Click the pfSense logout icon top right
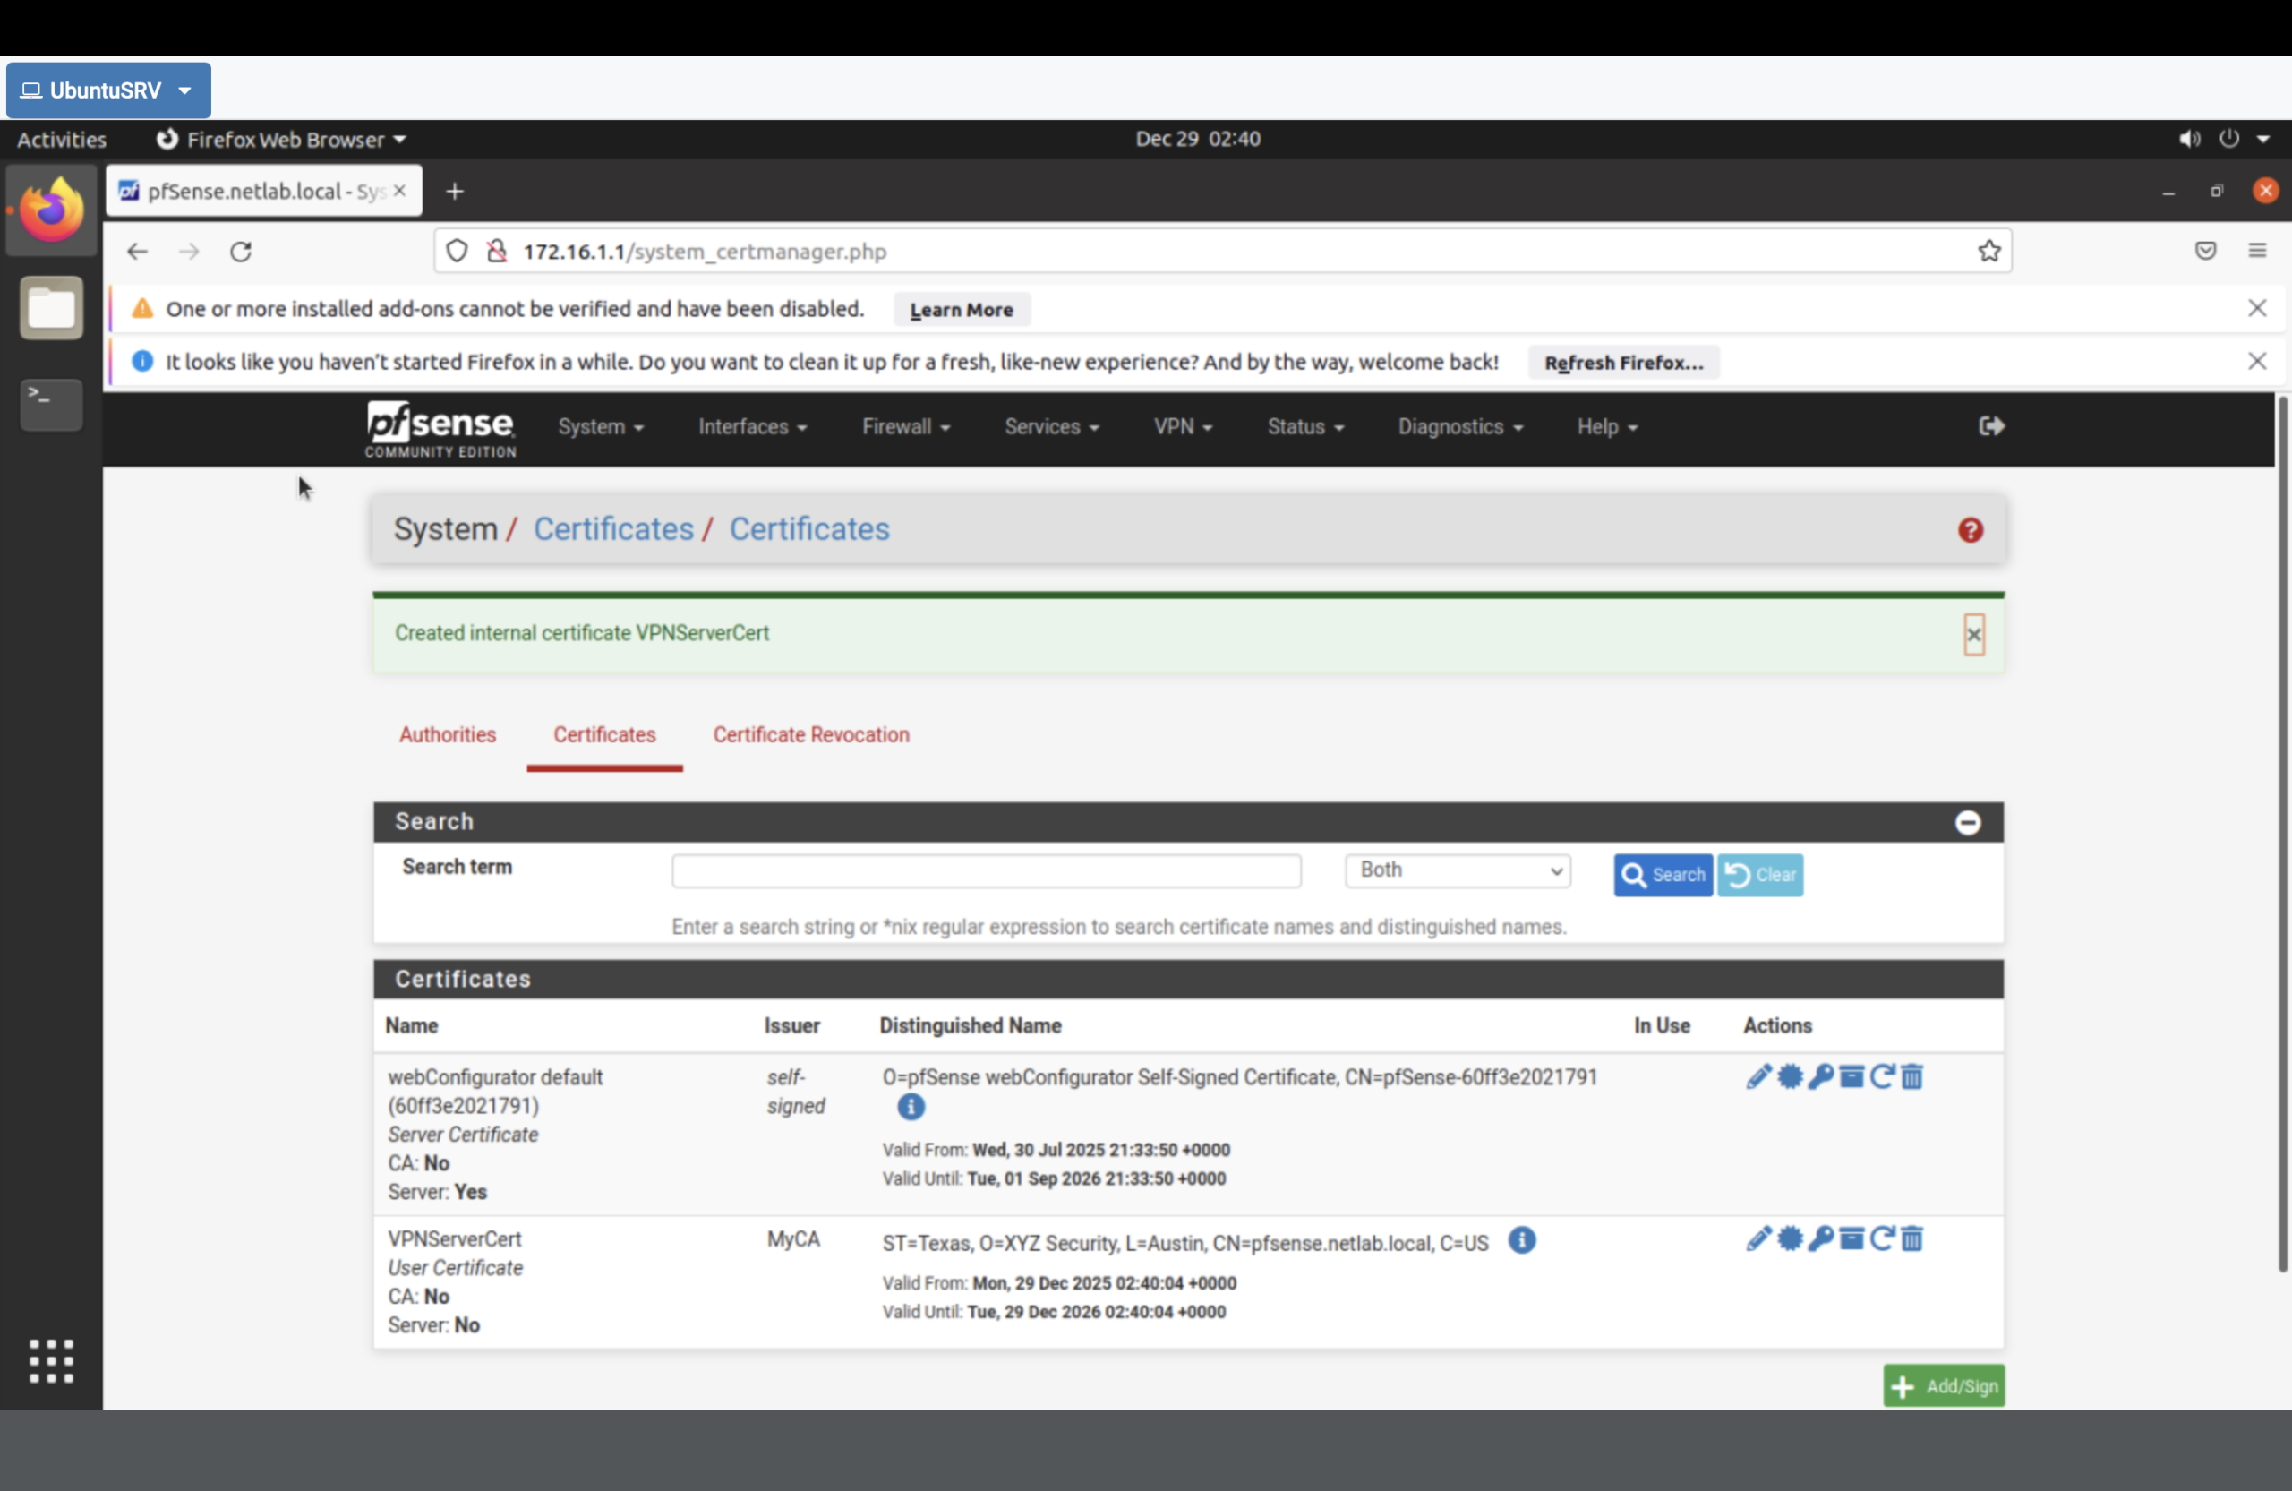Image resolution: width=2292 pixels, height=1491 pixels. coord(1990,425)
